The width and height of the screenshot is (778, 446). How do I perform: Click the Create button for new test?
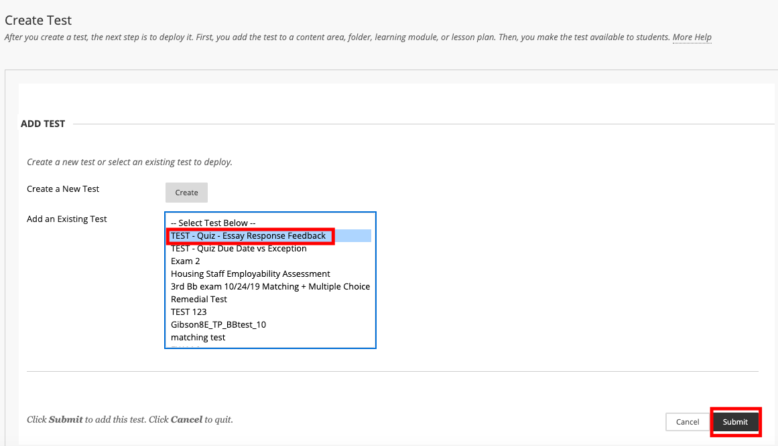(x=186, y=193)
